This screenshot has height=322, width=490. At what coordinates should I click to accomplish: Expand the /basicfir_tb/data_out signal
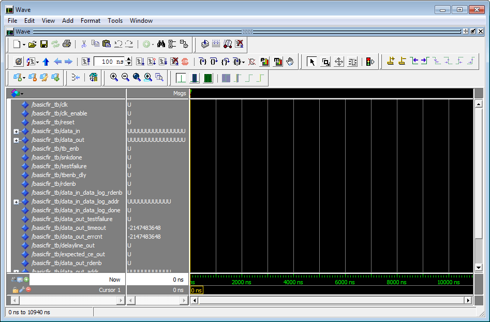[x=16, y=140]
